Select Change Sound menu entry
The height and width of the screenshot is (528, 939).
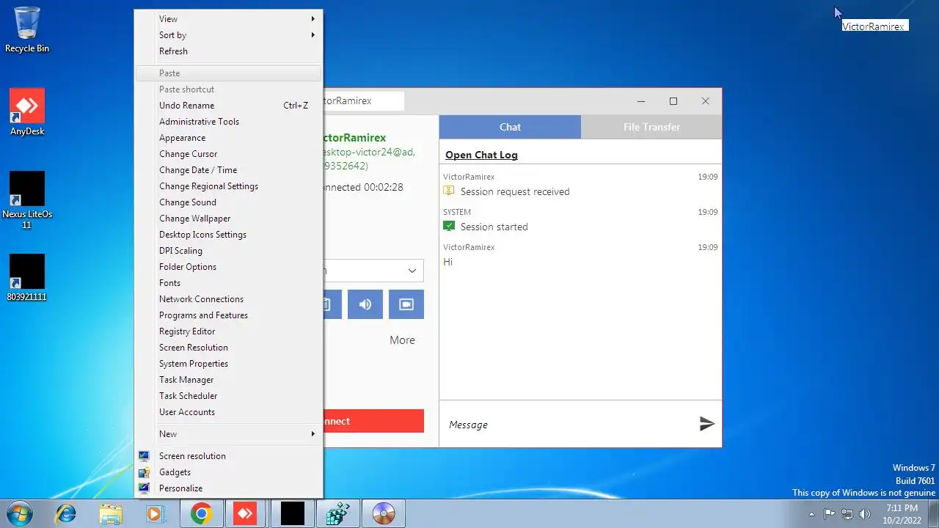(x=229, y=202)
